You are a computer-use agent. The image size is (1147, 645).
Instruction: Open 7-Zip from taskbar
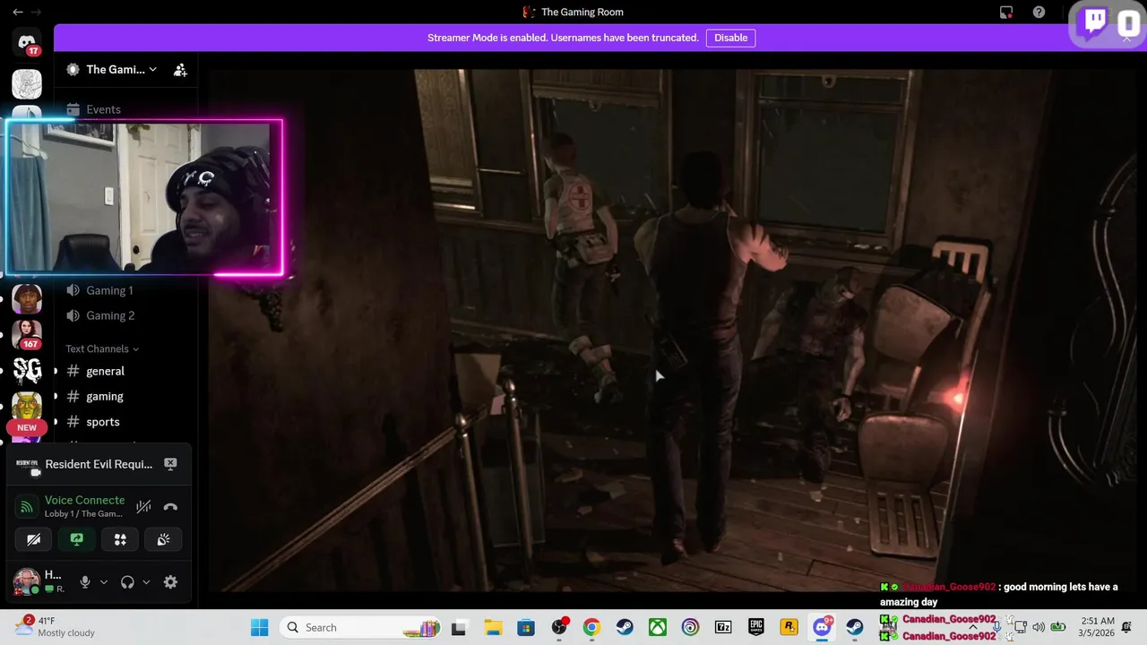coord(723,627)
